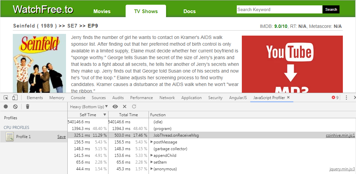Select the (garbage collector) row
356x174 pixels.
tap(212, 149)
